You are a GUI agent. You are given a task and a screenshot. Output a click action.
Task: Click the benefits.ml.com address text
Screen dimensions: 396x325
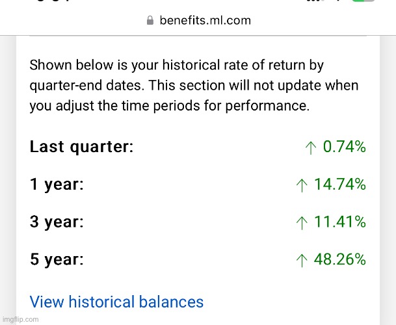(205, 20)
